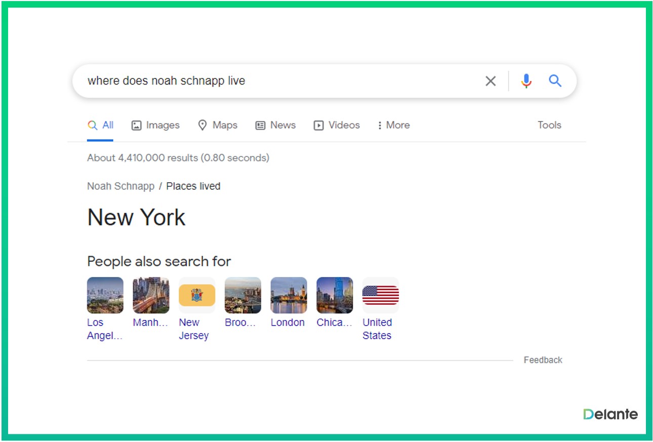Switch to the Images tab
This screenshot has width=653, height=442.
[155, 125]
